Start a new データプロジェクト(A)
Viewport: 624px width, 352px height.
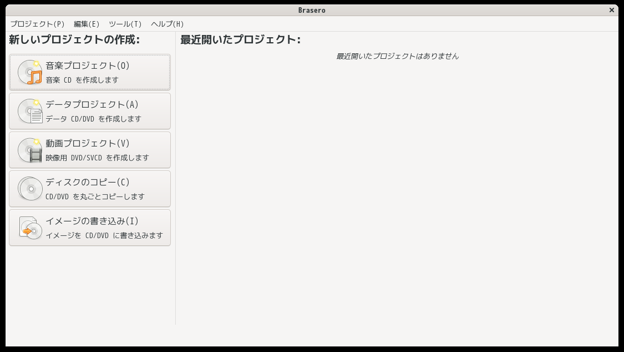pyautogui.click(x=90, y=111)
